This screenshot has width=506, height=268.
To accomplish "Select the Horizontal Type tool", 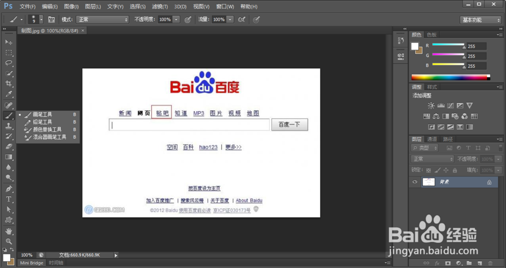I will click(x=9, y=199).
